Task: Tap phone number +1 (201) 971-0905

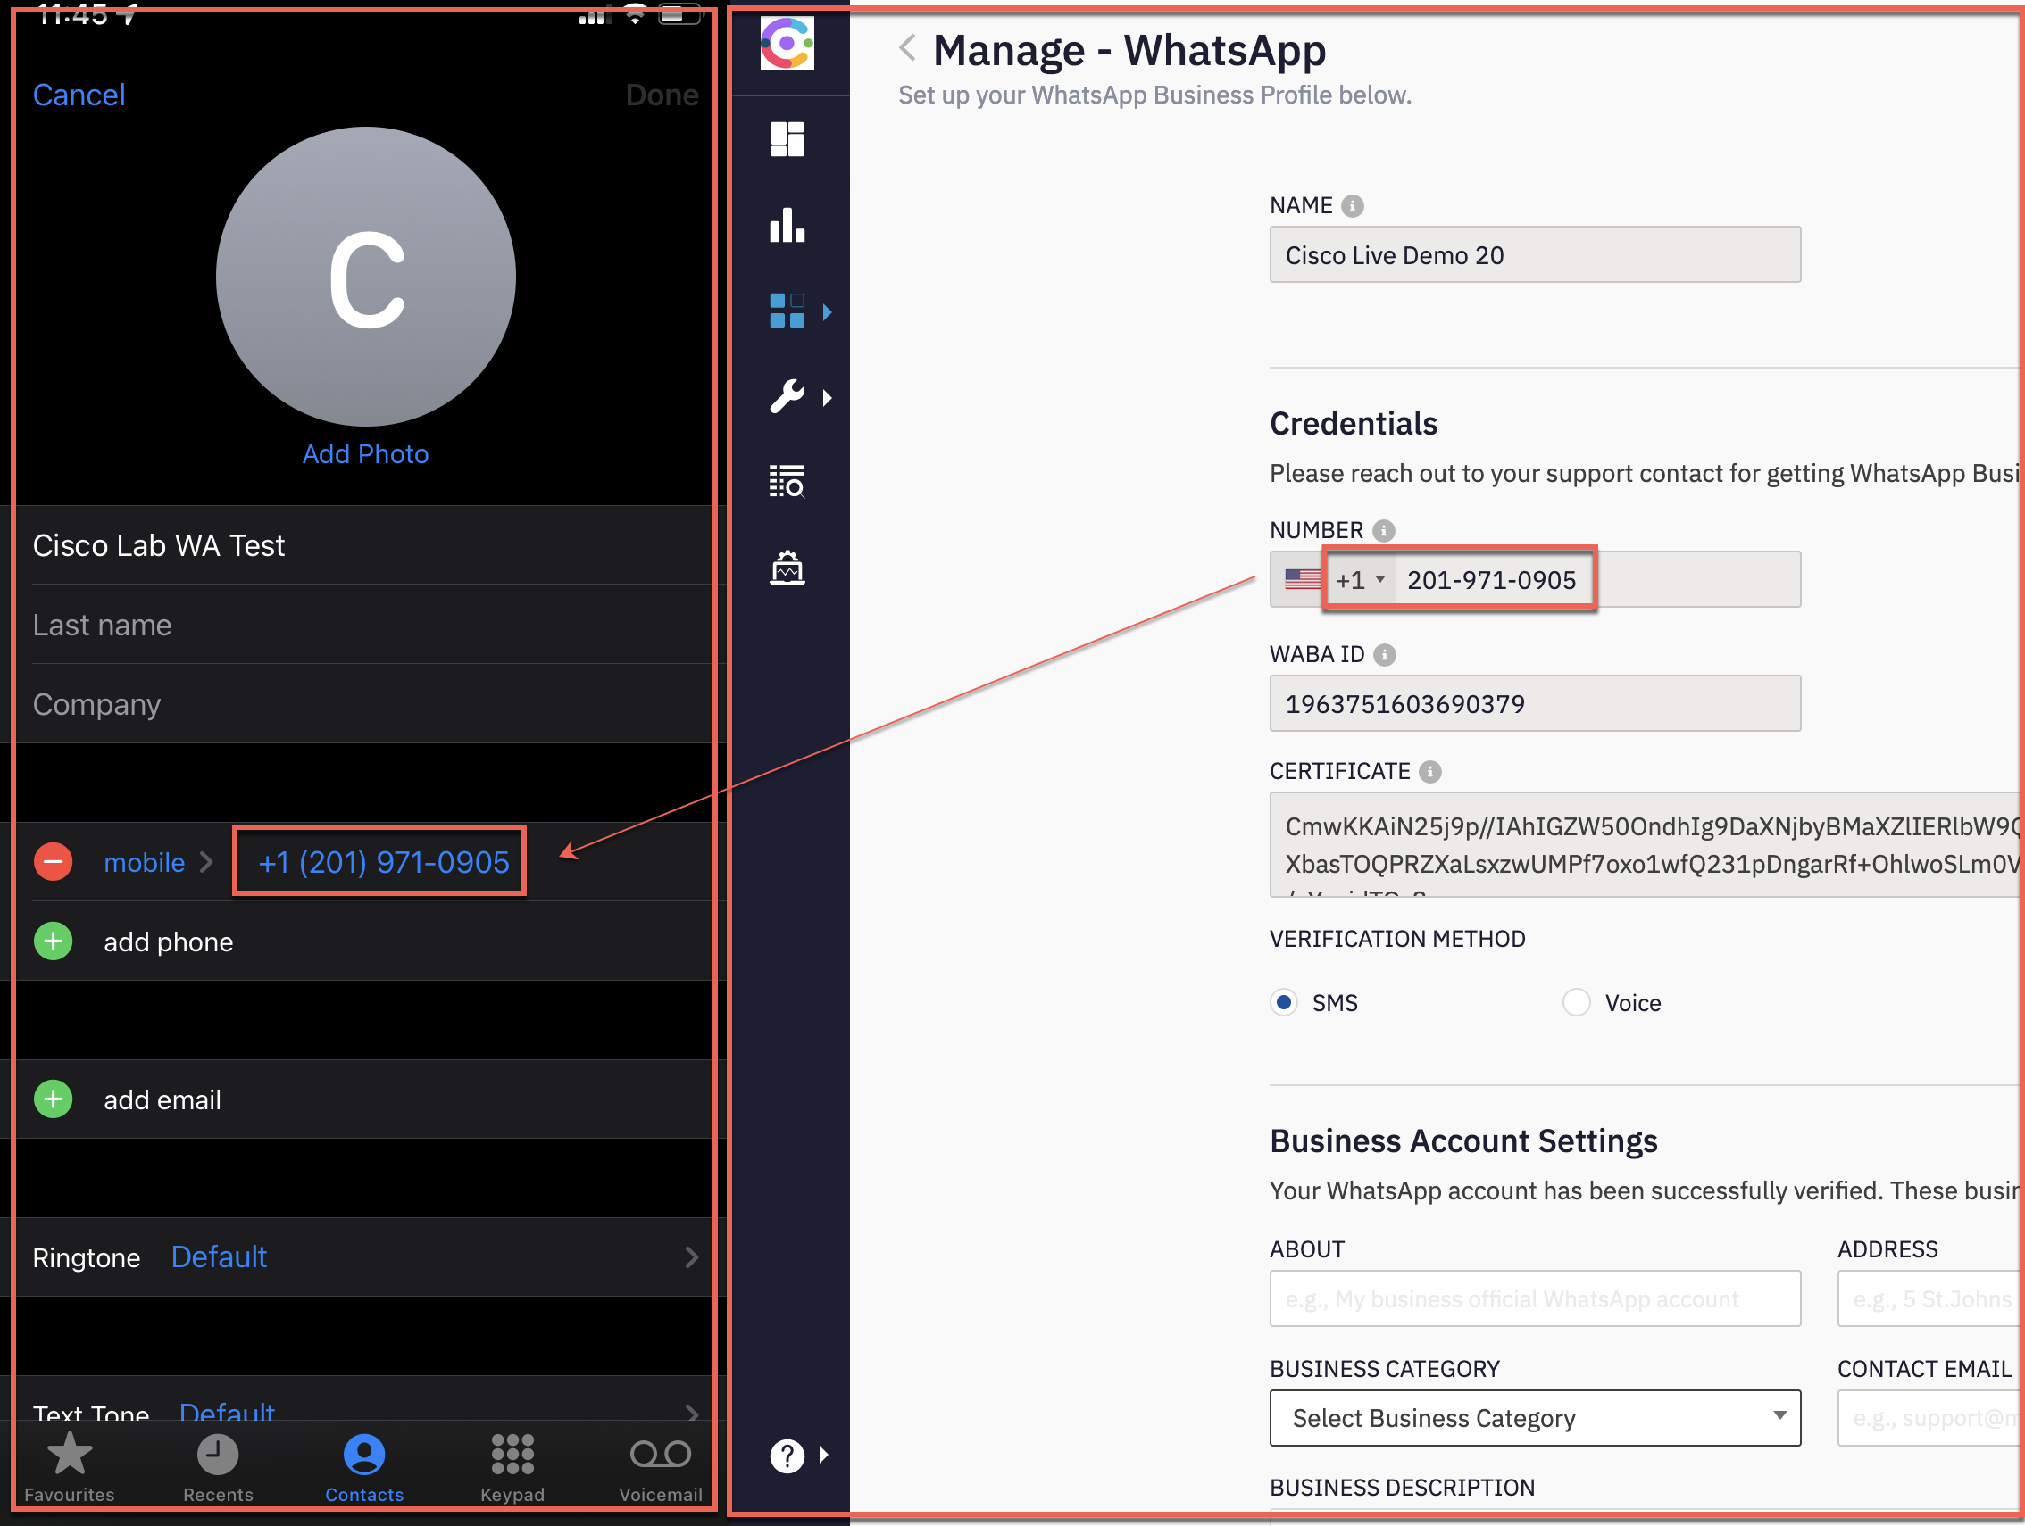Action: 383,862
